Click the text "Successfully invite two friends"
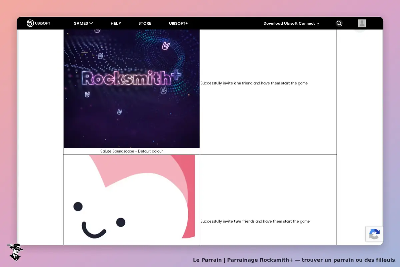The height and width of the screenshot is (267, 400). [227, 221]
